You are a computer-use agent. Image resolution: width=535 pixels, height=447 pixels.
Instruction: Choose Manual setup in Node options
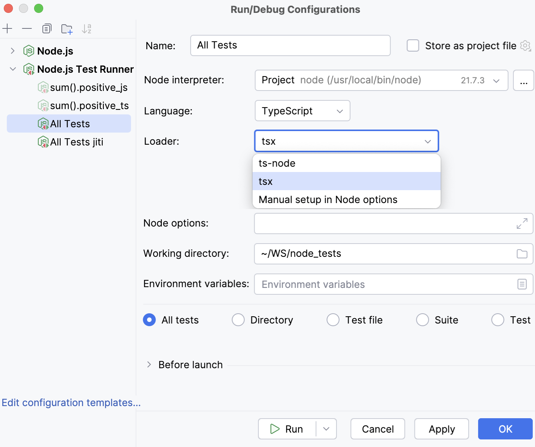327,199
